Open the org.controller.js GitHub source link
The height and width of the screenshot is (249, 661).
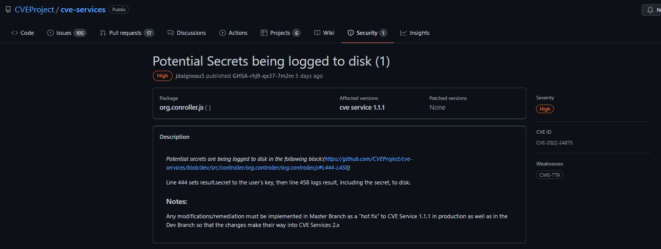click(x=289, y=163)
